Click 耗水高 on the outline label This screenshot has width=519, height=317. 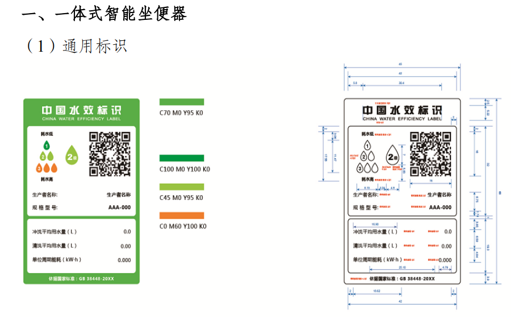pos(367,179)
